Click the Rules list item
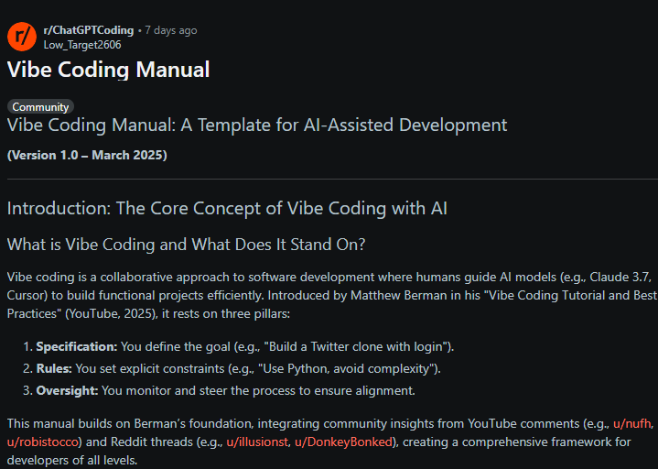The width and height of the screenshot is (658, 469). point(232,368)
